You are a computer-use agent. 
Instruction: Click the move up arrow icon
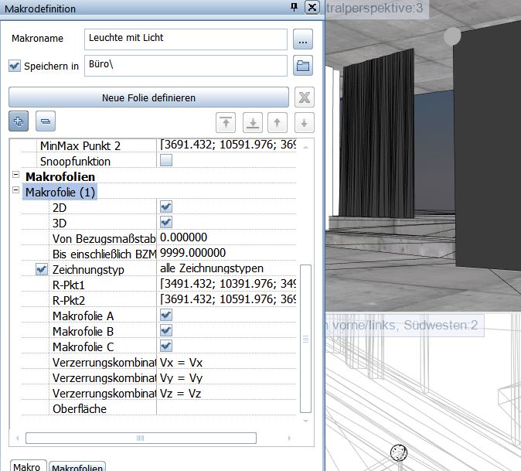point(278,121)
